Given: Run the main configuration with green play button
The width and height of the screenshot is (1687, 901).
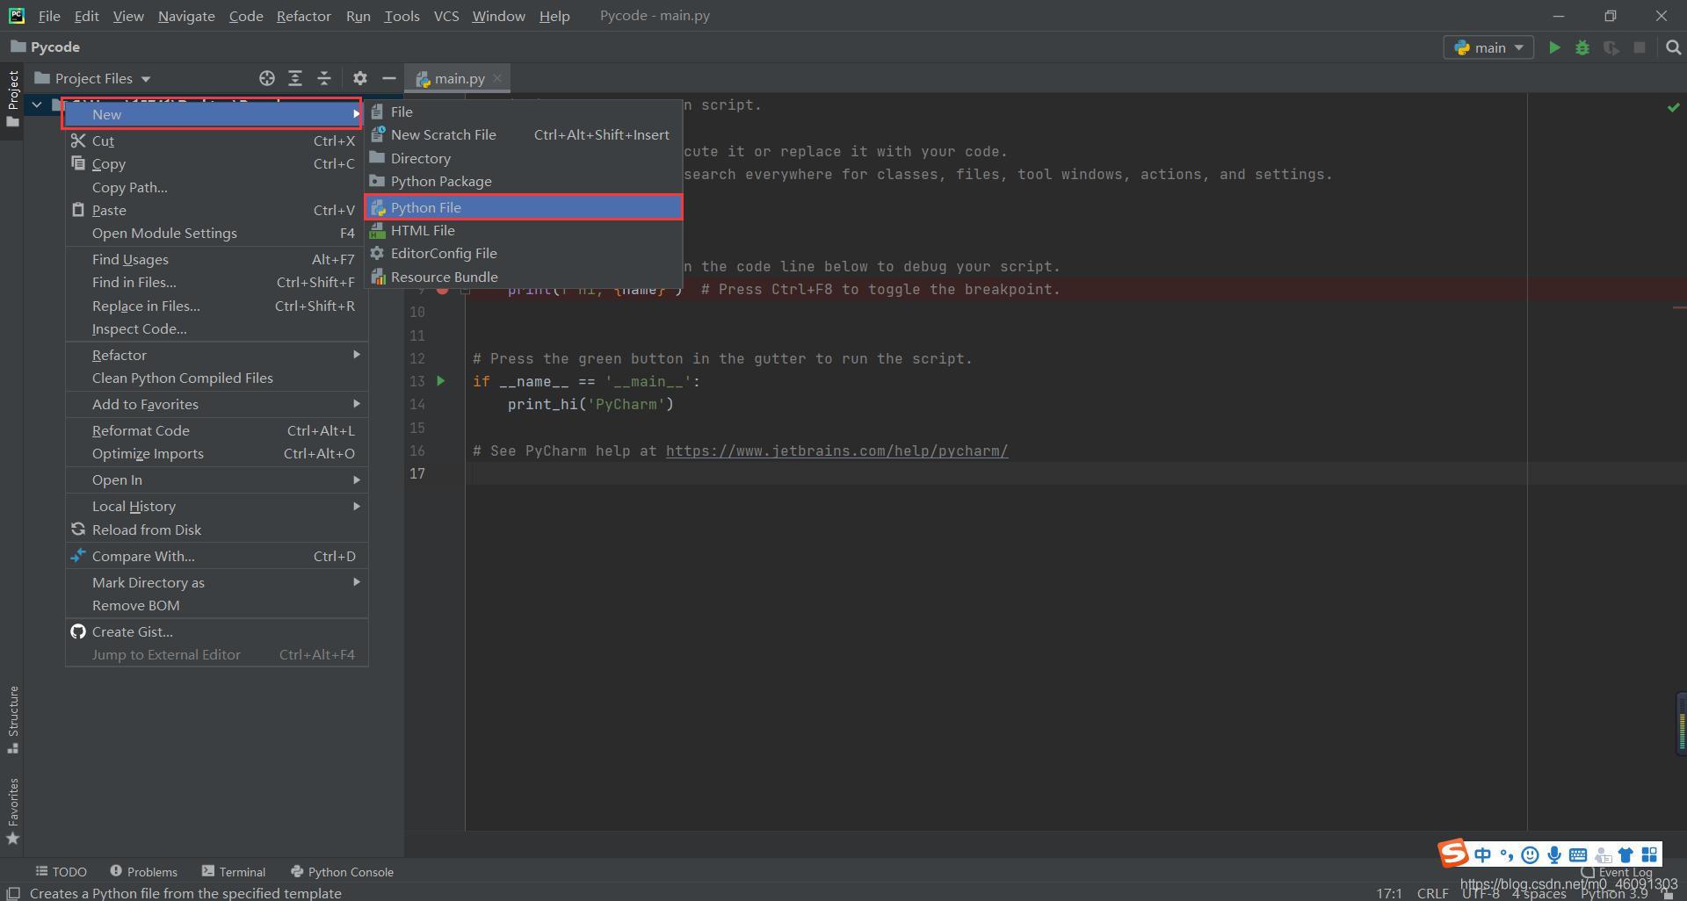Looking at the screenshot, I should tap(1554, 47).
